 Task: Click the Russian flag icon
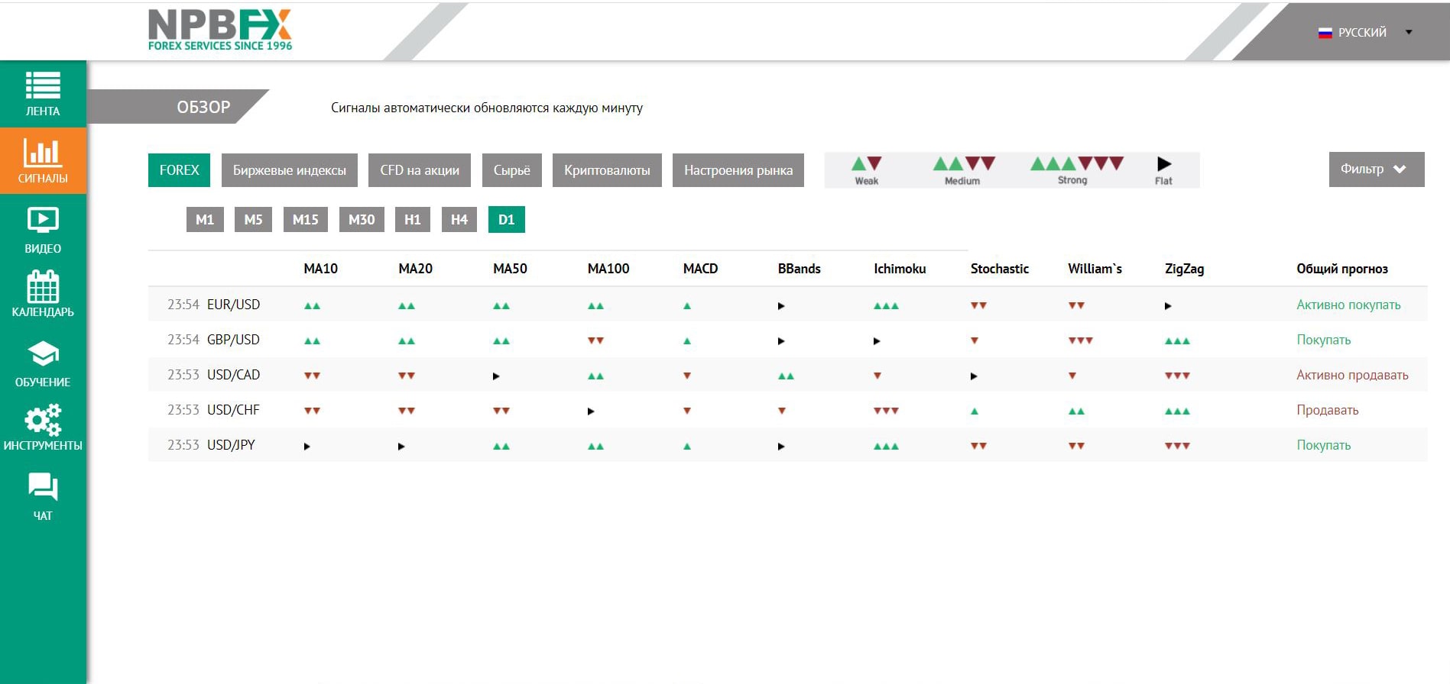point(1325,33)
